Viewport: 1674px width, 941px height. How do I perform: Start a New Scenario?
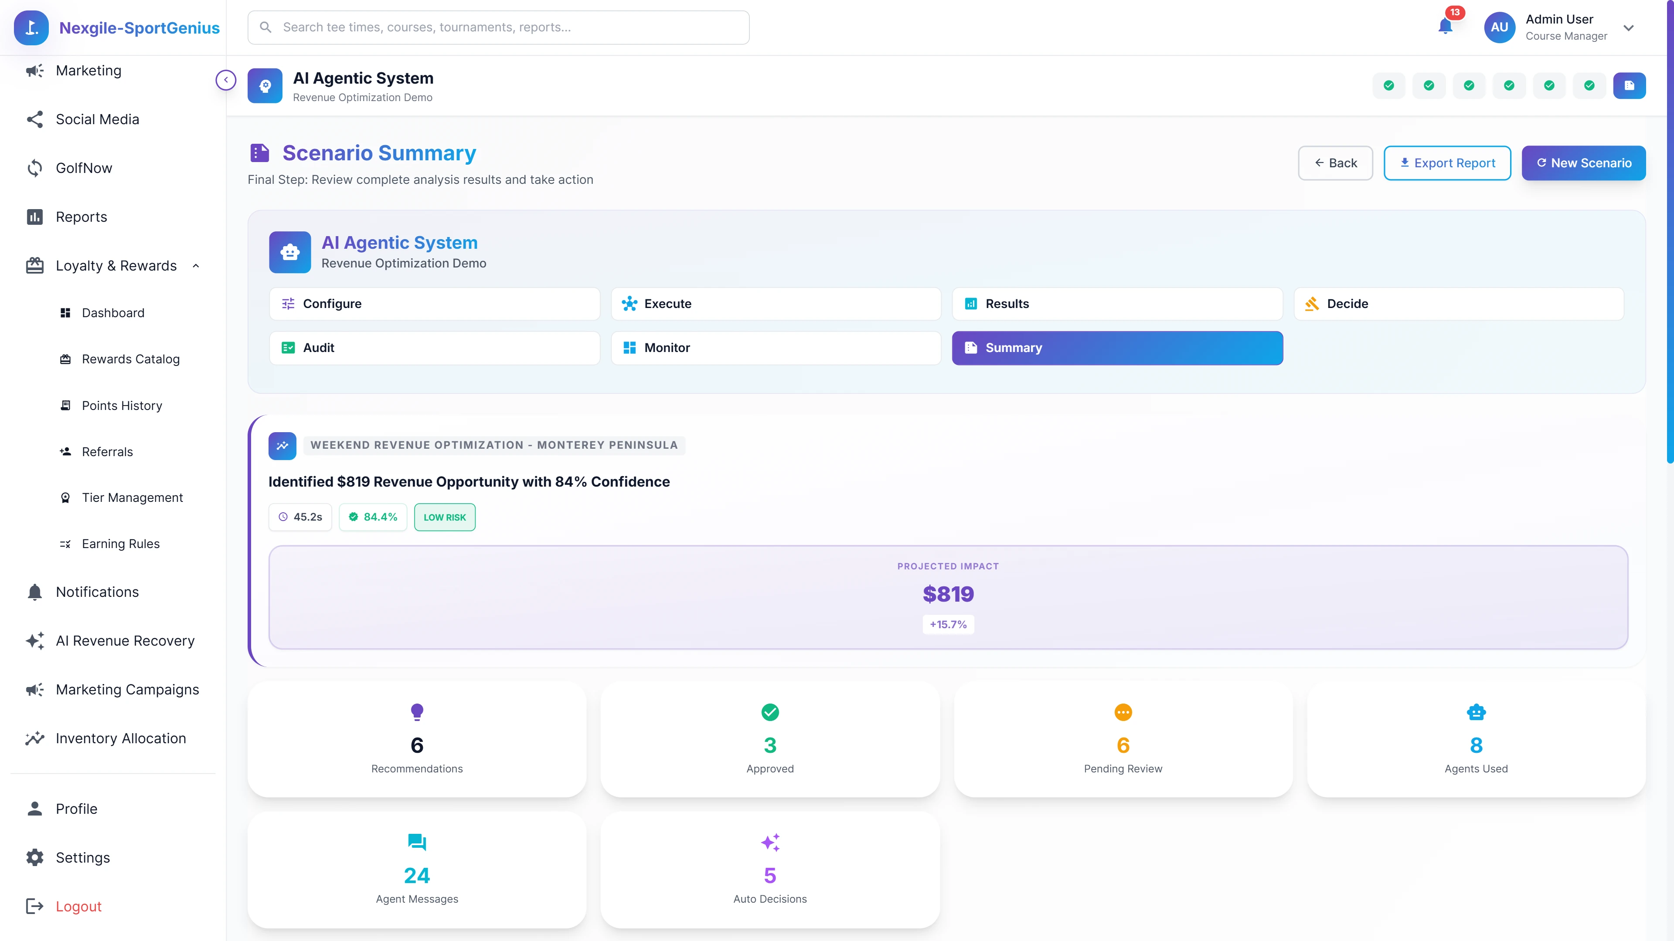pyautogui.click(x=1584, y=162)
